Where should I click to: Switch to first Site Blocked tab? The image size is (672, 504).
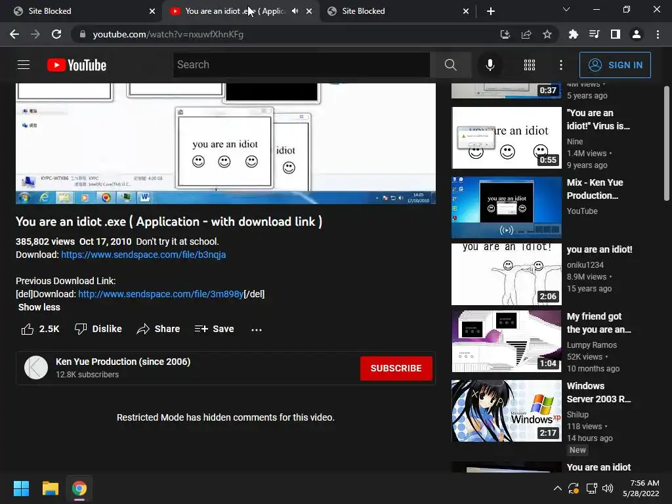coord(81,11)
